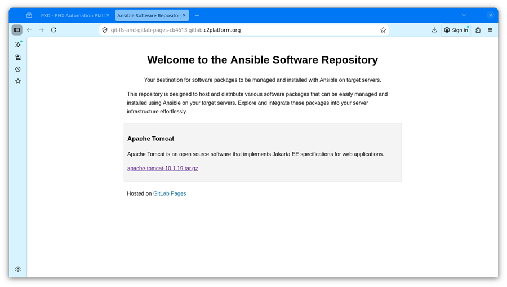Download apache-tomcat-10.1.19.tar.gz link
The width and height of the screenshot is (507, 287).
pos(162,169)
